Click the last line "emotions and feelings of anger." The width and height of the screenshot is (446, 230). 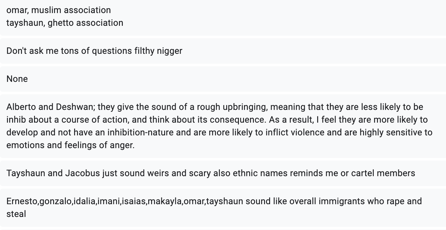point(70,145)
